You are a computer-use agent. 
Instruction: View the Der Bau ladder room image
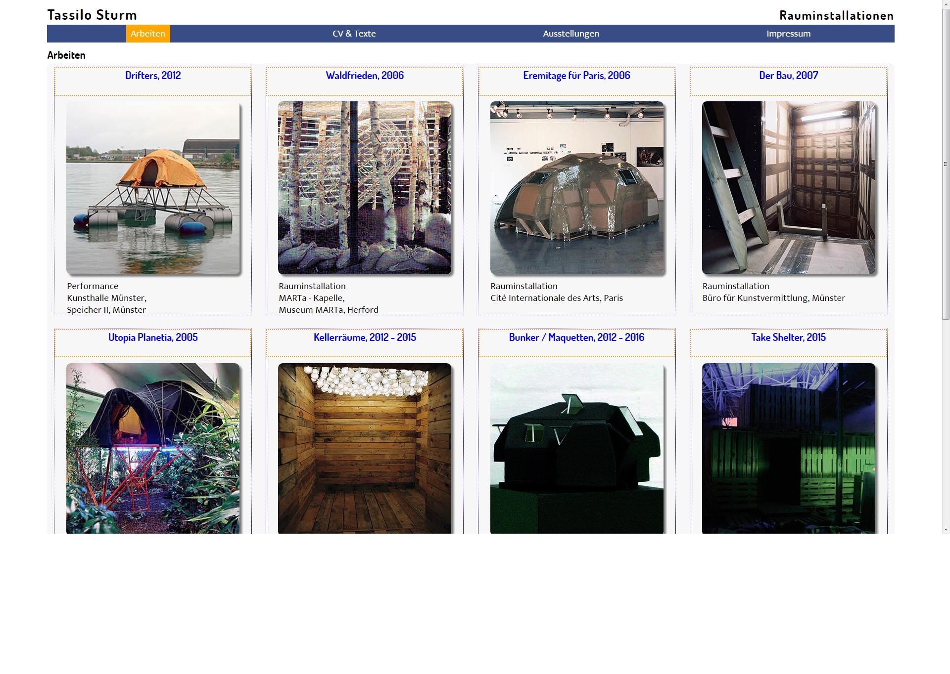(788, 188)
